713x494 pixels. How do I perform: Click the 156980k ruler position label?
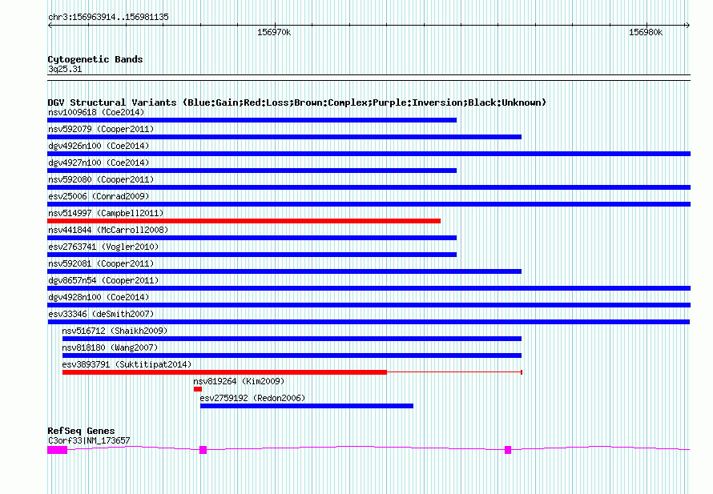pyautogui.click(x=646, y=33)
